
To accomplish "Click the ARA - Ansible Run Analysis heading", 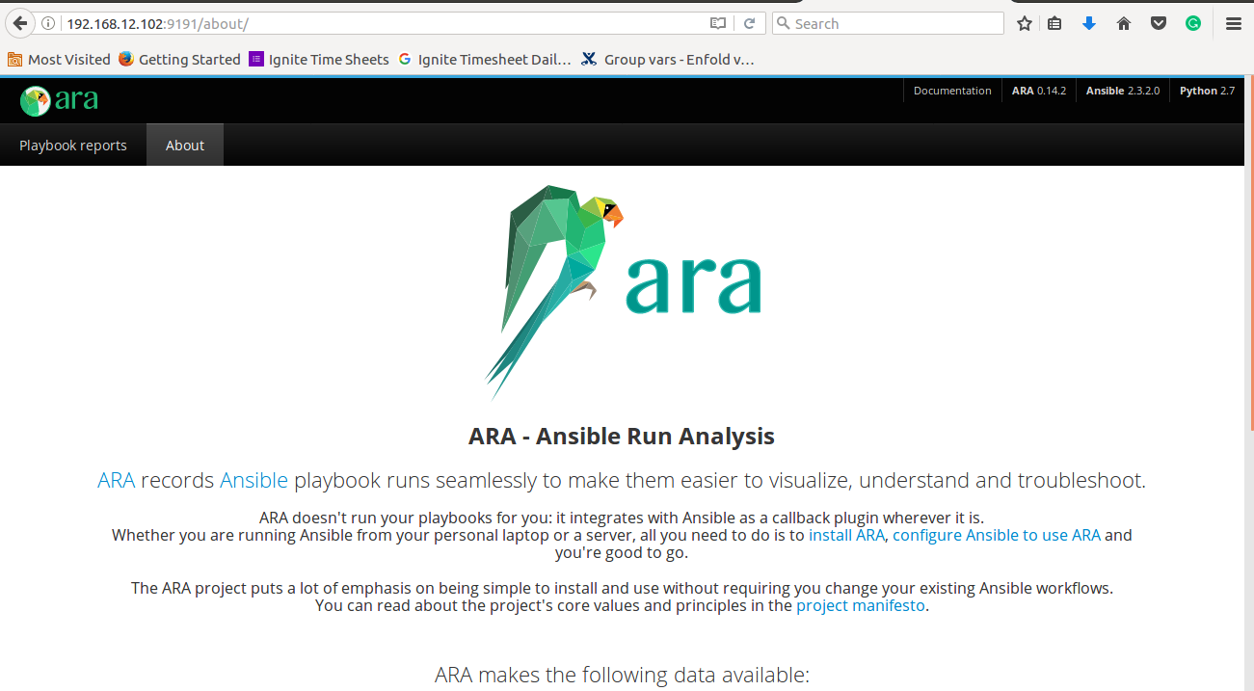I will [622, 436].
